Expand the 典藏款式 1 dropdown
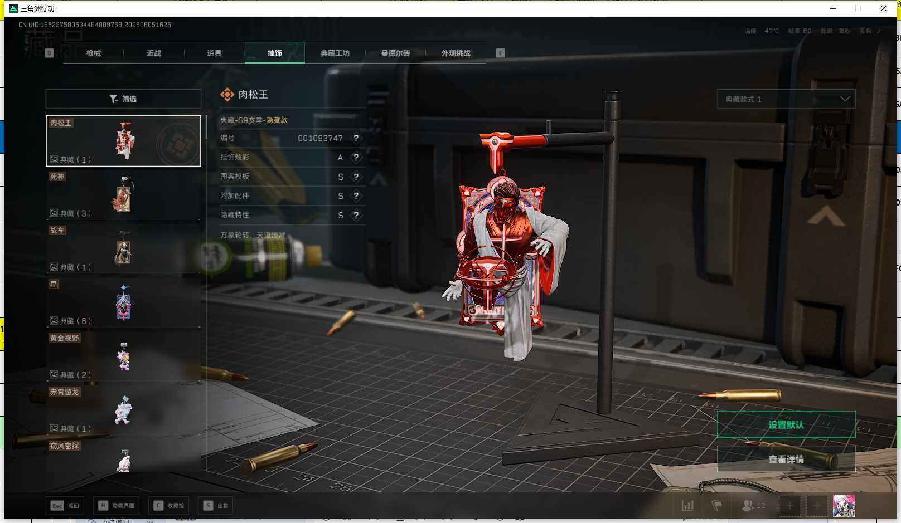 point(786,99)
